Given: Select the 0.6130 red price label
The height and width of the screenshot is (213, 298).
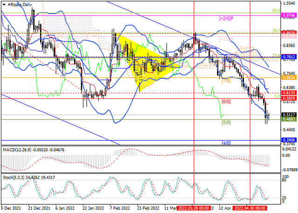Looking at the screenshot, I should click(289, 93).
